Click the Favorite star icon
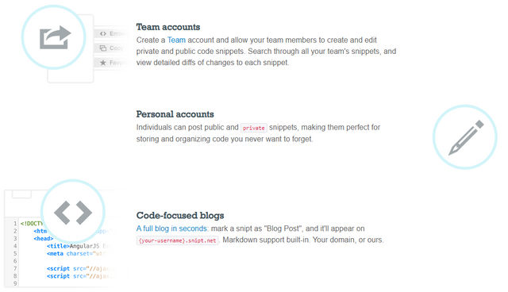The height and width of the screenshot is (292, 508). 103,63
